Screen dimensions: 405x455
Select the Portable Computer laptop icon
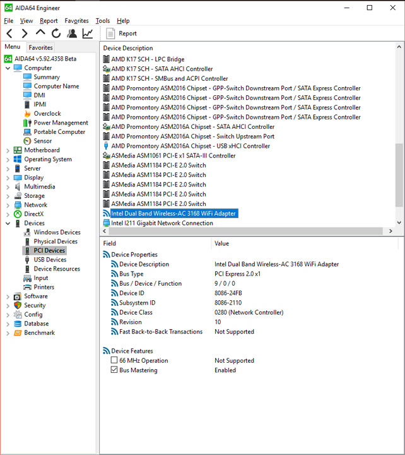[x=27, y=131]
